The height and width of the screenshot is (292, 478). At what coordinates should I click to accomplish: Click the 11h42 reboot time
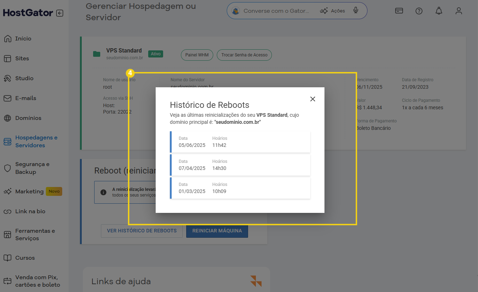tap(219, 145)
